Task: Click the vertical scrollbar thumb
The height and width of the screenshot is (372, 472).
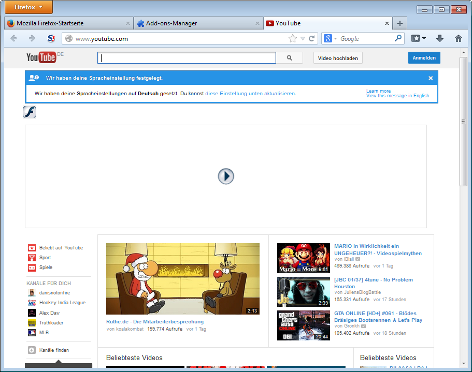Action: (463, 122)
